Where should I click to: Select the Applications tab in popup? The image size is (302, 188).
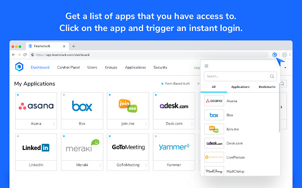point(240,87)
